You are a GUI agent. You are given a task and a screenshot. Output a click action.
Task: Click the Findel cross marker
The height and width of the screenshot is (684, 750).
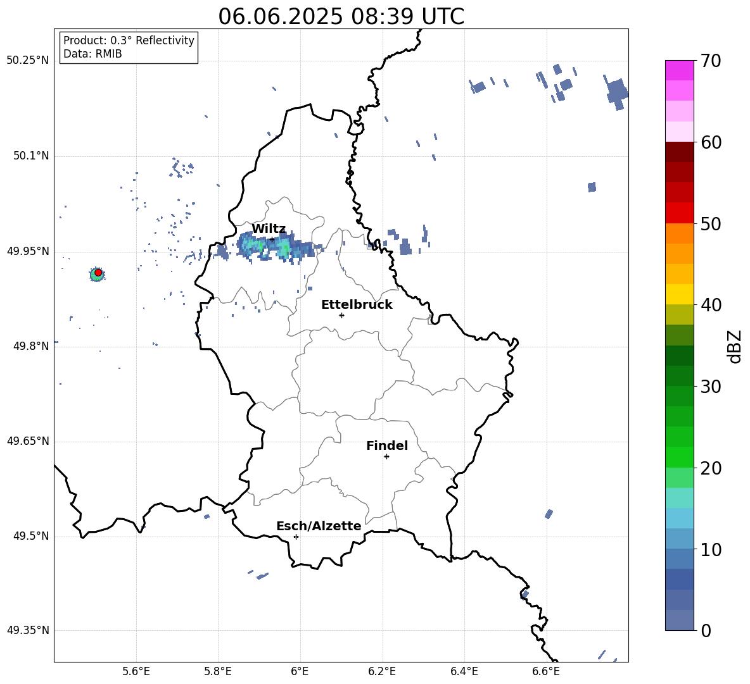click(x=386, y=456)
